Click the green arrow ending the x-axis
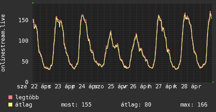Viewport: 216px width, 112px height. tap(213, 82)
